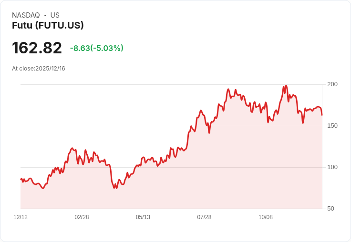The height and width of the screenshot is (242, 351).
Task: Click the lowest dip of the price line
Action: pyautogui.click(x=115, y=188)
